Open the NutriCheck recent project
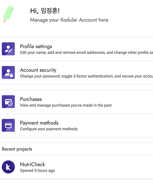The image size is (153, 195). (x=76, y=167)
